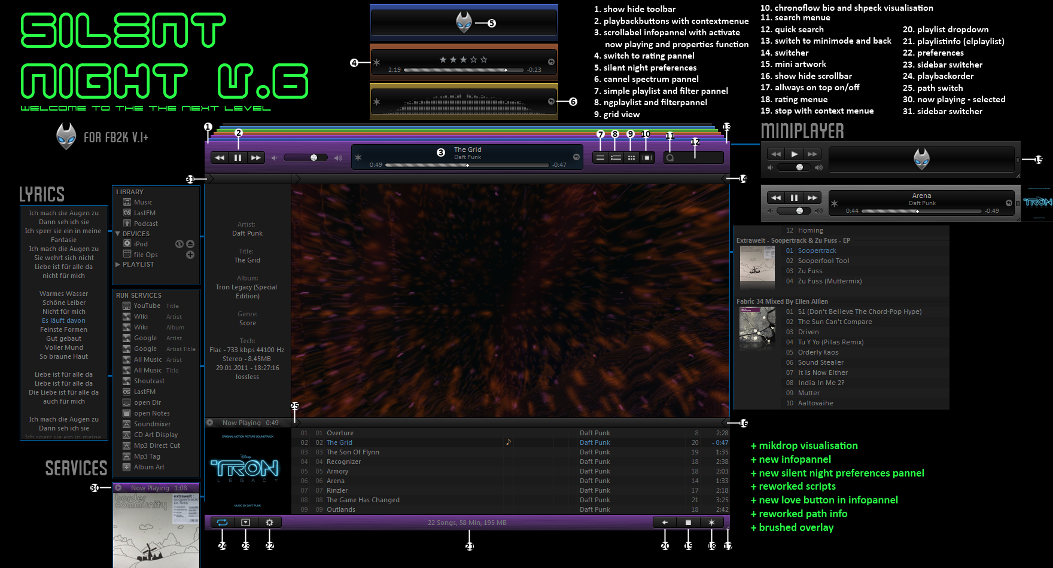This screenshot has height=568, width=1053.
Task: Pause the Arena miniplayer
Action: (x=794, y=197)
